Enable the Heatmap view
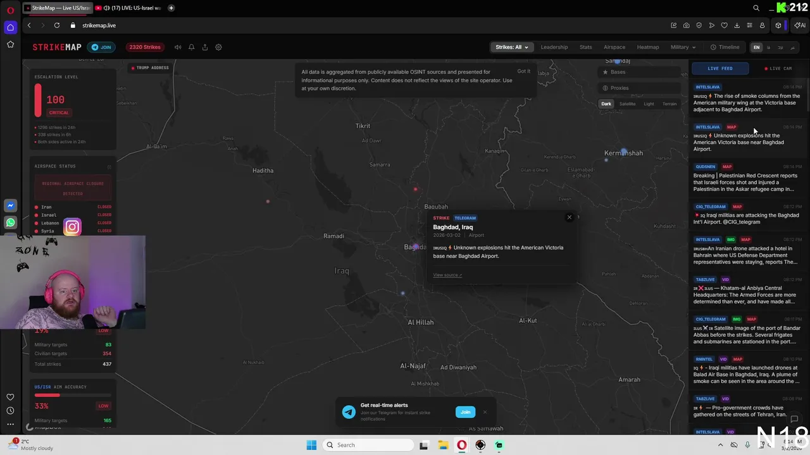This screenshot has height=455, width=810. tap(647, 47)
